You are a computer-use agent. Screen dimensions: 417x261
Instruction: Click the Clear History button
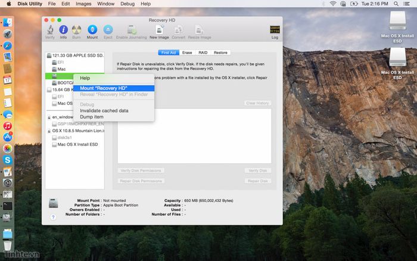coord(257,103)
